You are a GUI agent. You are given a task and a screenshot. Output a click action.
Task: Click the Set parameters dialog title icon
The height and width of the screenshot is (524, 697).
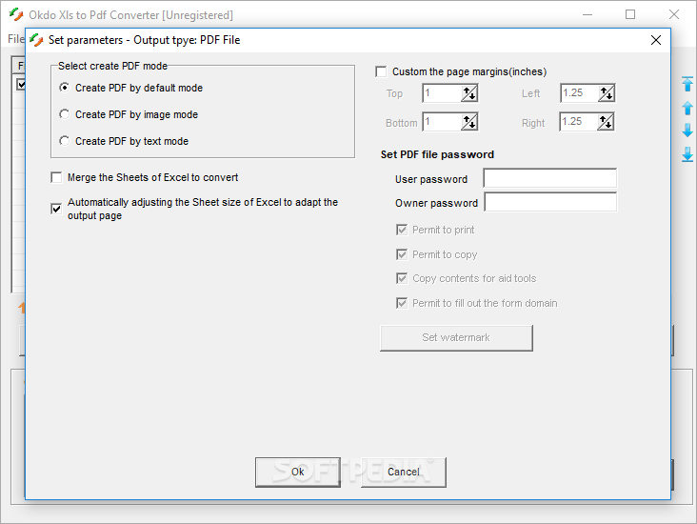[x=36, y=40]
